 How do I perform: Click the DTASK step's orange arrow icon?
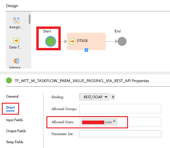pos(72,41)
